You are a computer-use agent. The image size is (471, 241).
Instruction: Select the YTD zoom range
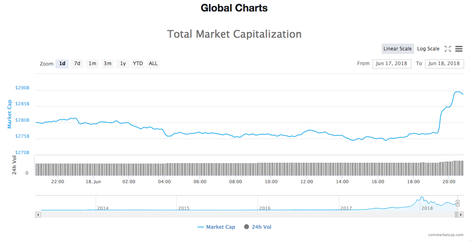(x=138, y=64)
